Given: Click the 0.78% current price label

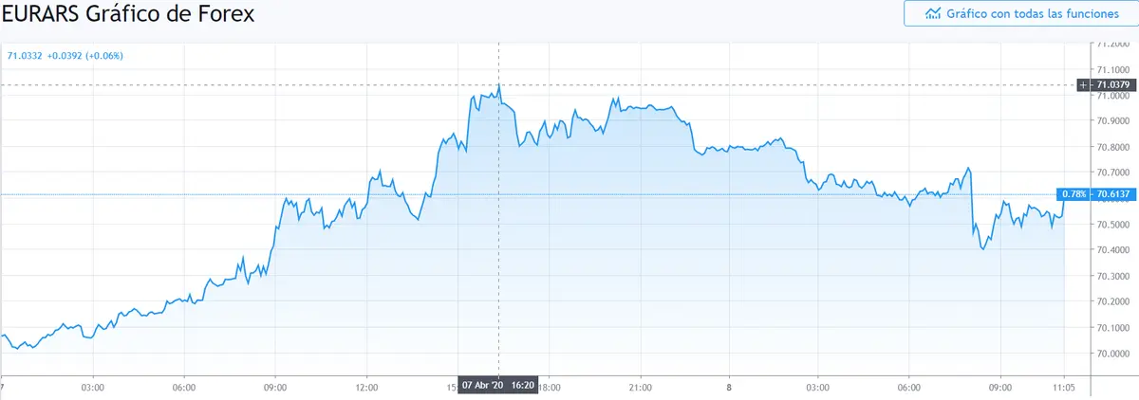Looking at the screenshot, I should pos(1075,194).
